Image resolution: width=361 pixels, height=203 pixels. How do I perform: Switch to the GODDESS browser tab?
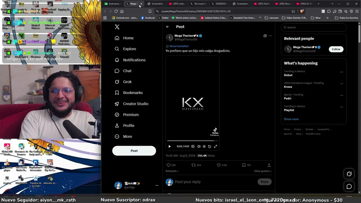[219, 4]
